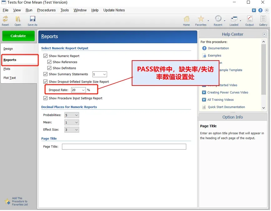Open the View menu
271x211 pixels.
click(17, 10)
